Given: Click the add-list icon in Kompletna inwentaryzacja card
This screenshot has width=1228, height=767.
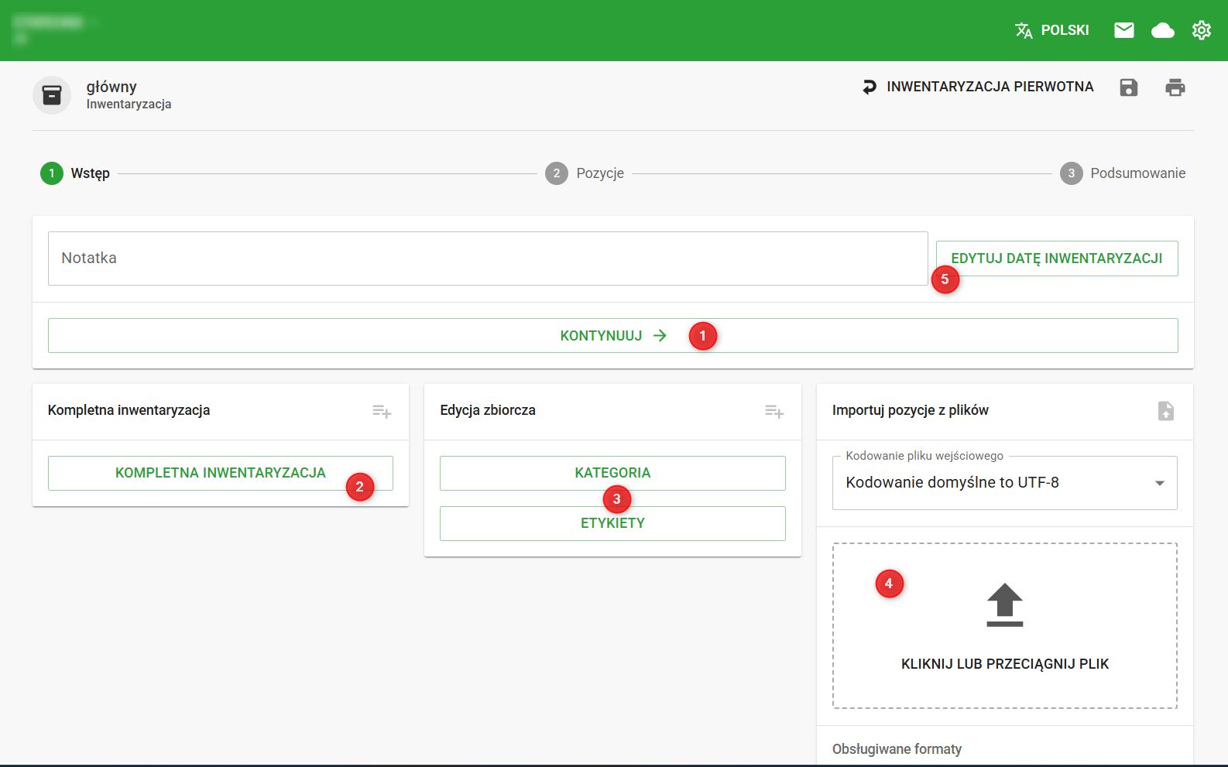Looking at the screenshot, I should tap(382, 411).
